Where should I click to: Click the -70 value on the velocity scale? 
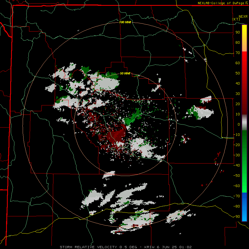(237, 196)
